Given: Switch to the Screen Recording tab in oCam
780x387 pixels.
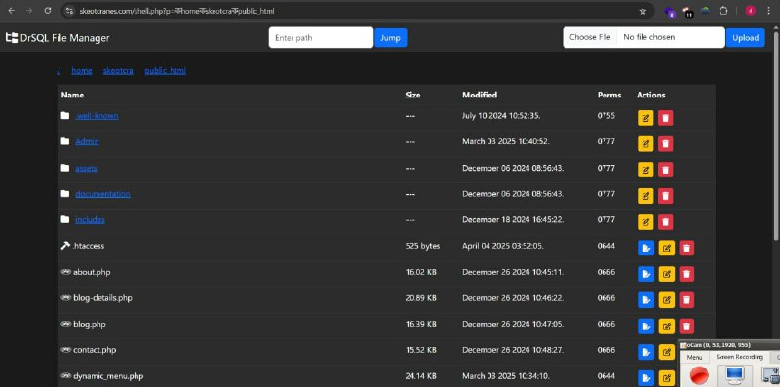Looking at the screenshot, I should coord(739,357).
